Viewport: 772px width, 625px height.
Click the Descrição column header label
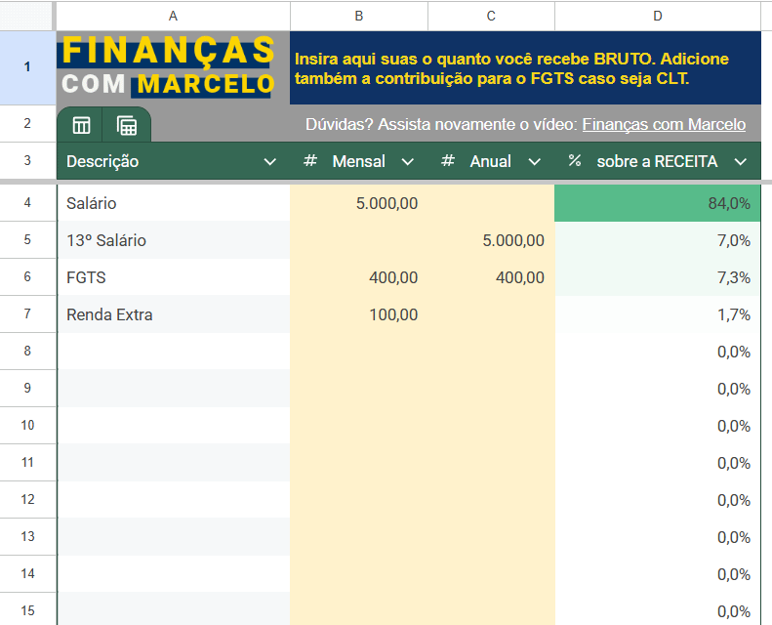click(102, 161)
